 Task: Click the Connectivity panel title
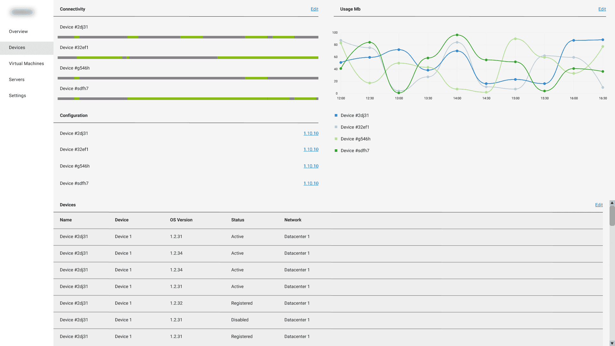[x=72, y=9]
